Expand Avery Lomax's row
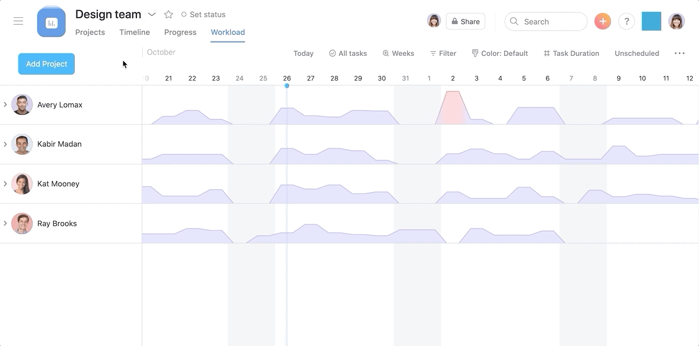Viewport: 699px width, 346px height. point(5,104)
